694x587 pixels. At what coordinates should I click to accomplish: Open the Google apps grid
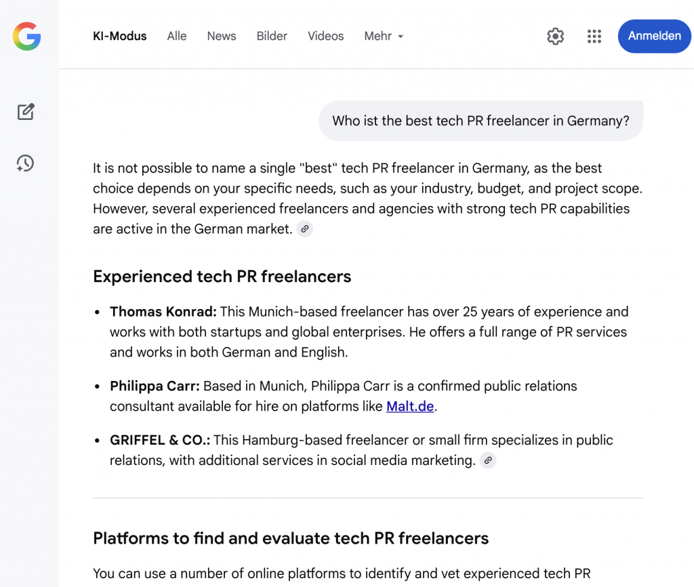pos(594,37)
